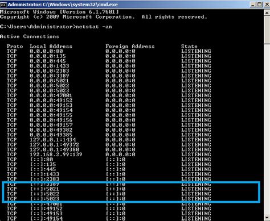Click local address 127.0.0.1:49372
This screenshot has width=270, height=221.
(x=54, y=145)
